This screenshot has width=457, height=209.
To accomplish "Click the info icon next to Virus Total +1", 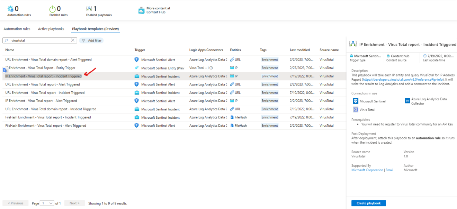I will tap(211, 68).
